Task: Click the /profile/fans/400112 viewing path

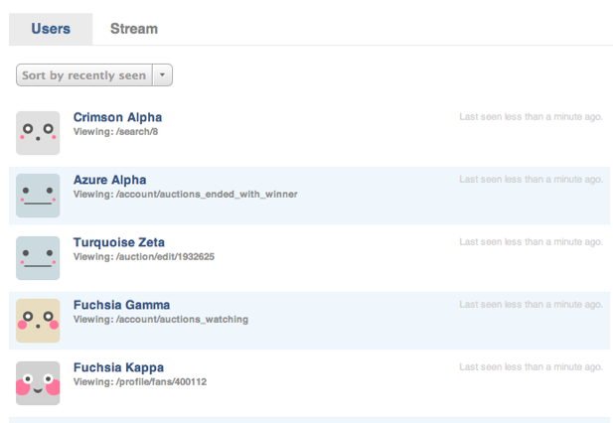Action: tap(161, 382)
